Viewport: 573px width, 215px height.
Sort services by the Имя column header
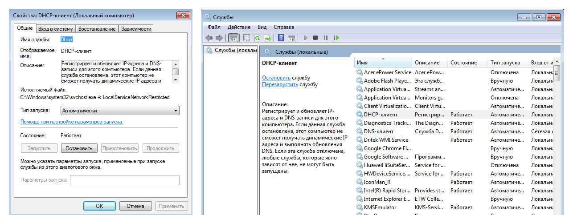coord(381,63)
